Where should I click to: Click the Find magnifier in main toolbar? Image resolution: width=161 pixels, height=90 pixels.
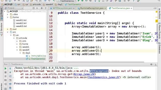[36, 1]
